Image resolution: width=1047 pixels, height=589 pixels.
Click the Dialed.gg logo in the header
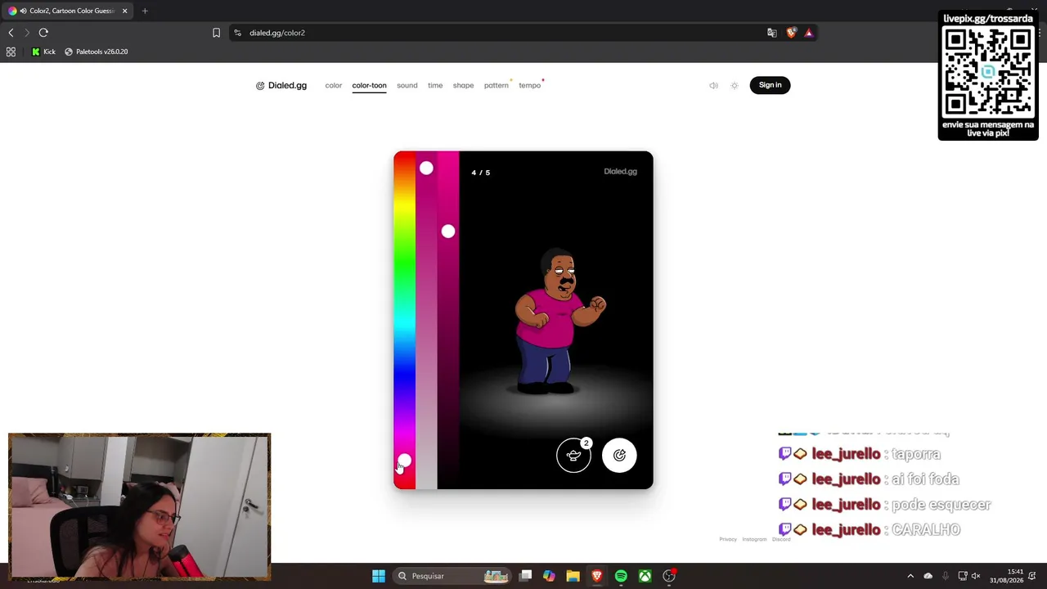pos(281,85)
